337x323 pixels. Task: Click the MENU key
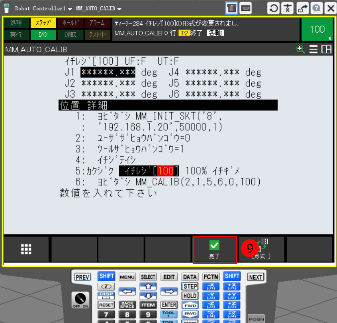coord(127,277)
